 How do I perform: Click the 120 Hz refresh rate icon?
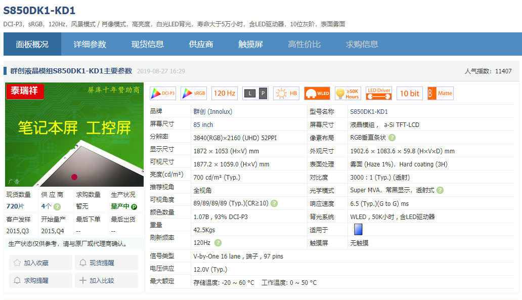224,93
